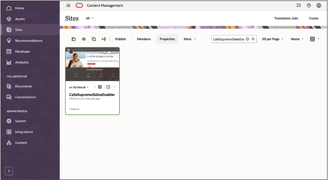Click the offline status icon on the site card
Viewport: 328px width, 180px height.
(108, 87)
